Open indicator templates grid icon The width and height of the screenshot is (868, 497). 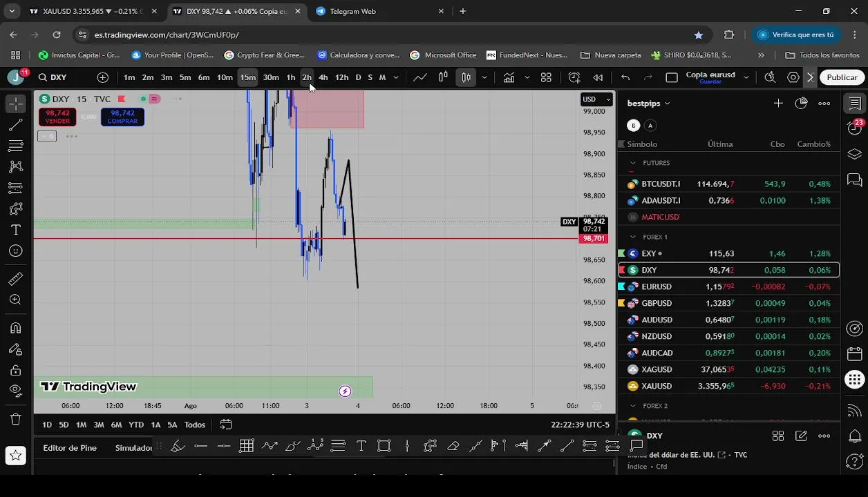pyautogui.click(x=546, y=77)
